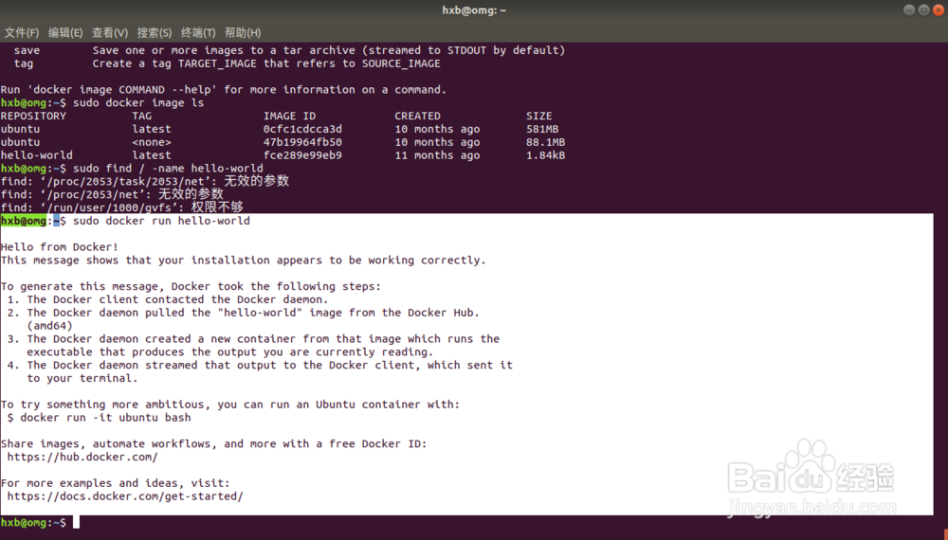
Task: Click image ID 47b19964fb50
Action: 302,142
